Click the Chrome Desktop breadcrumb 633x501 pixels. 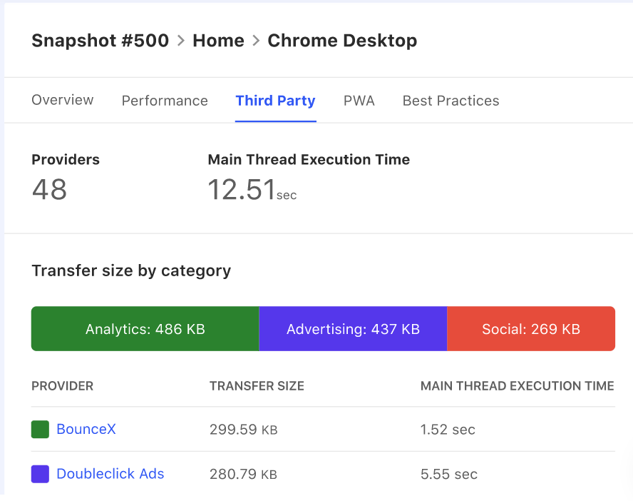pyautogui.click(x=342, y=41)
